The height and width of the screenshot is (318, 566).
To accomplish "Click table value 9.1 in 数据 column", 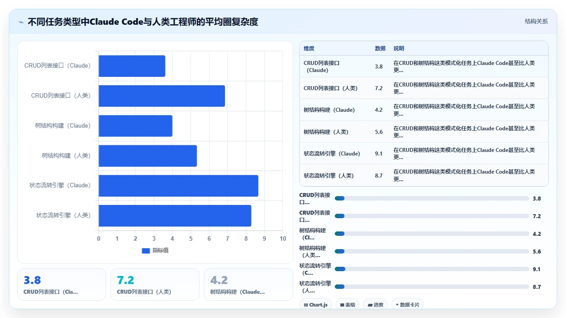I will [379, 154].
